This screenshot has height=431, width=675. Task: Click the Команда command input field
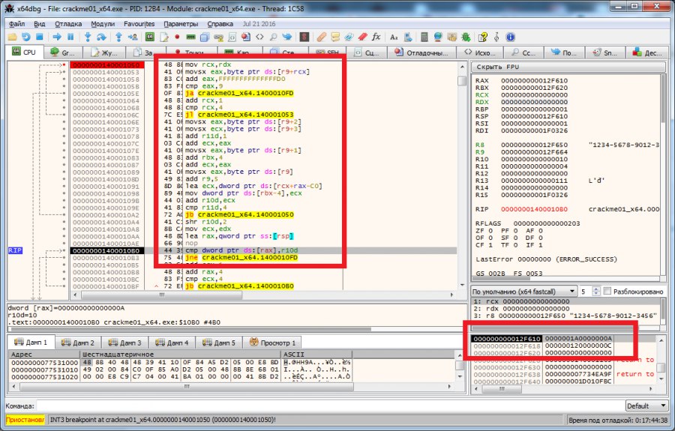(330, 406)
